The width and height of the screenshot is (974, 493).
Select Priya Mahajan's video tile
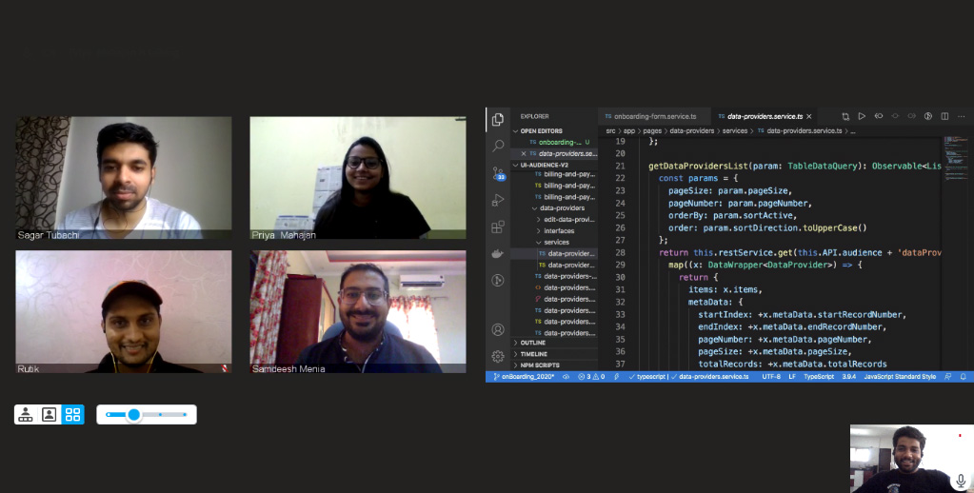[357, 178]
